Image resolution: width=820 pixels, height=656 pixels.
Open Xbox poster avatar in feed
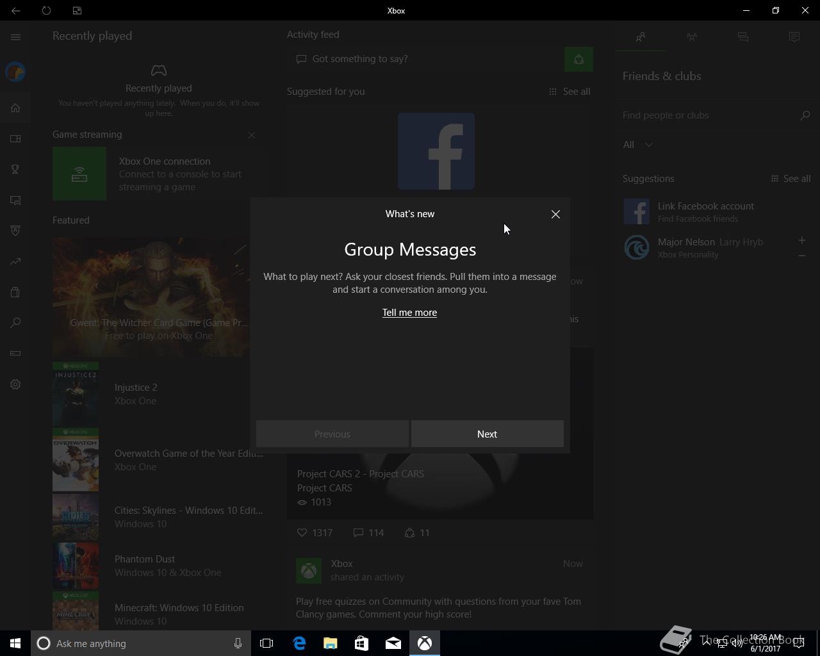pyautogui.click(x=309, y=571)
